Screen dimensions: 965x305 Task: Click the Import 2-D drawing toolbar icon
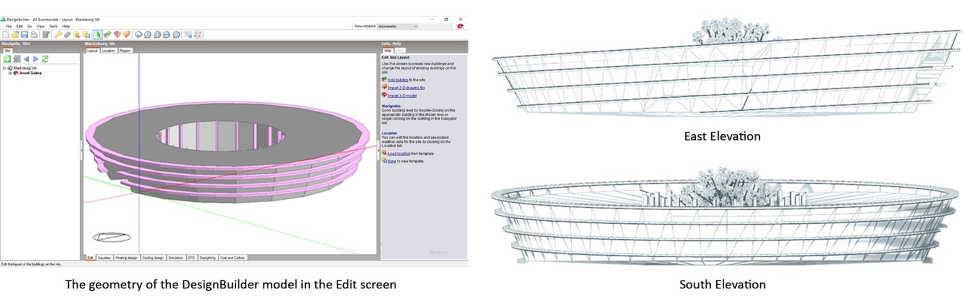pos(126,35)
